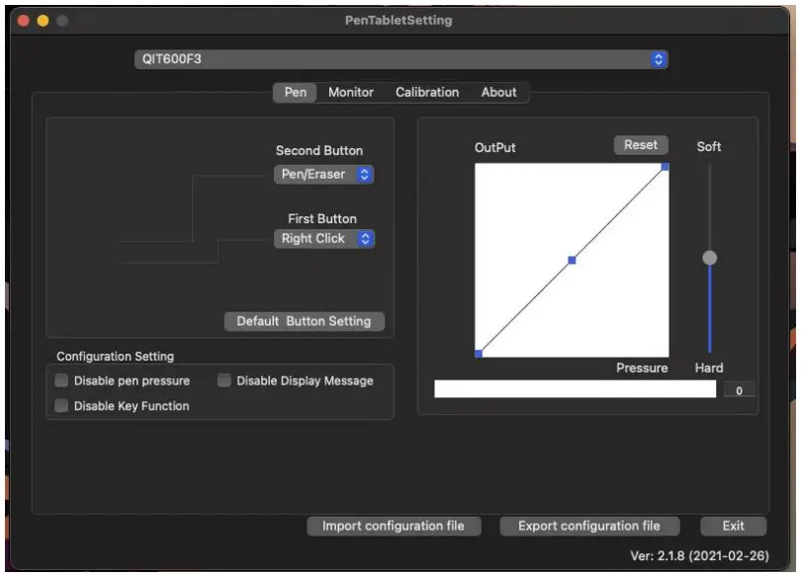This screenshot has width=801, height=575.
Task: Reset the pressure curve
Action: click(x=641, y=145)
